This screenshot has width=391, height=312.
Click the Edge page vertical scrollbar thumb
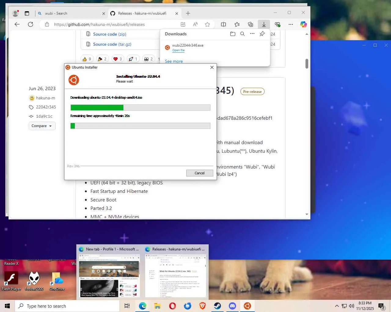coord(307,64)
